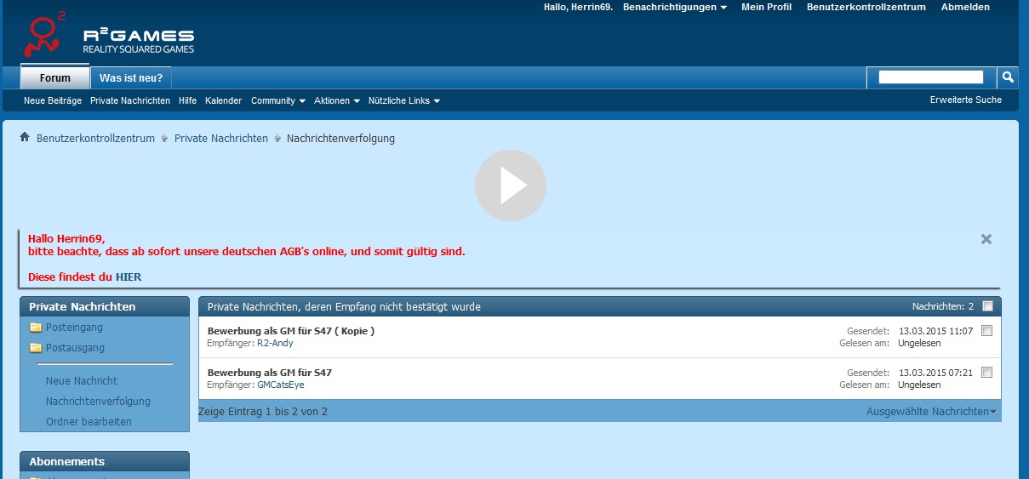Expand the Benachrichtigungen dropdown
The image size is (1029, 479).
(674, 7)
